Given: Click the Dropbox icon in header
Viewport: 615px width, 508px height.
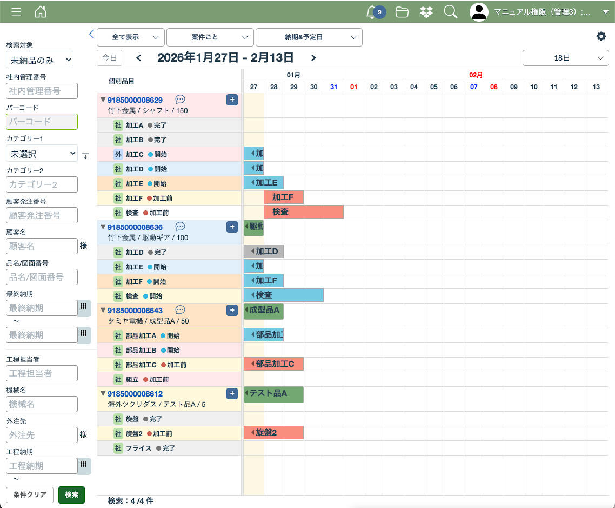Looking at the screenshot, I should click(x=426, y=12).
